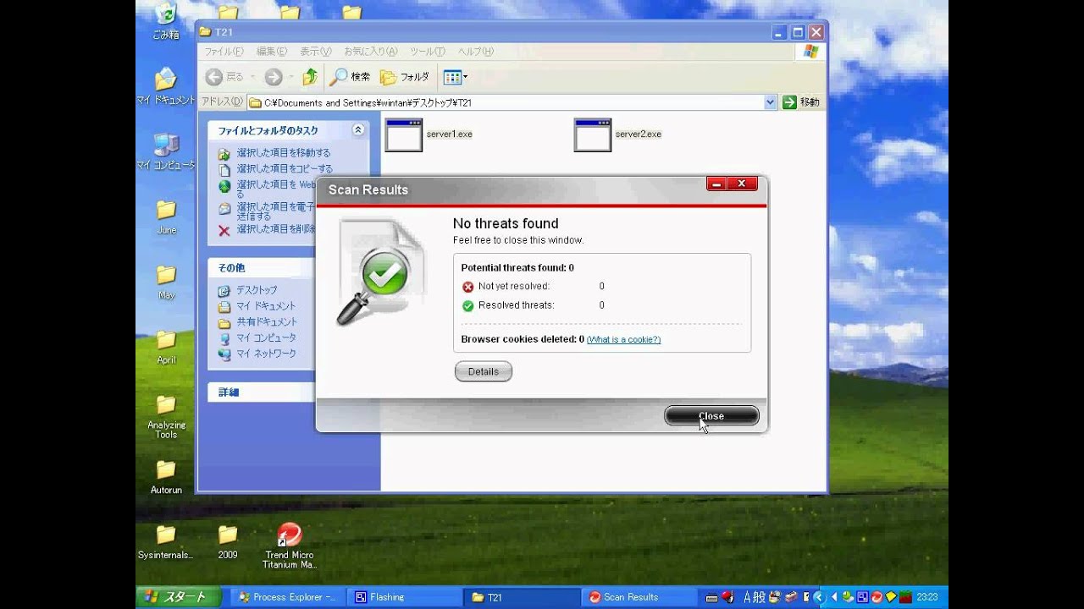Open the Help (ヘルプ) menu
The image size is (1084, 609).
coord(476,52)
